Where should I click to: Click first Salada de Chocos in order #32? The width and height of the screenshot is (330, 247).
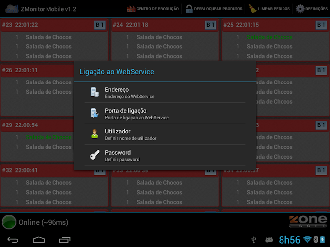click(48, 183)
